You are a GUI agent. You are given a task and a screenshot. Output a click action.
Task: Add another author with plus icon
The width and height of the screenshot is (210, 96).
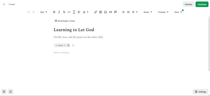click(73, 45)
